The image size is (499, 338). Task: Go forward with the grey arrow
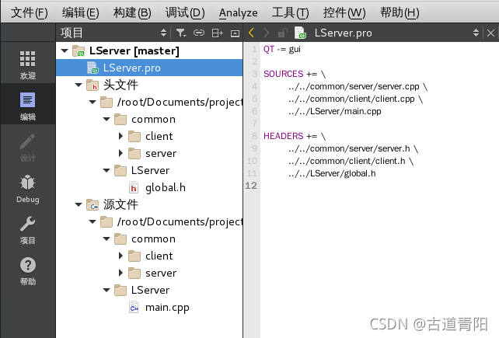(x=267, y=33)
